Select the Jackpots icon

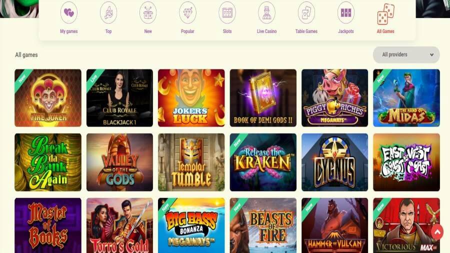pyautogui.click(x=346, y=12)
